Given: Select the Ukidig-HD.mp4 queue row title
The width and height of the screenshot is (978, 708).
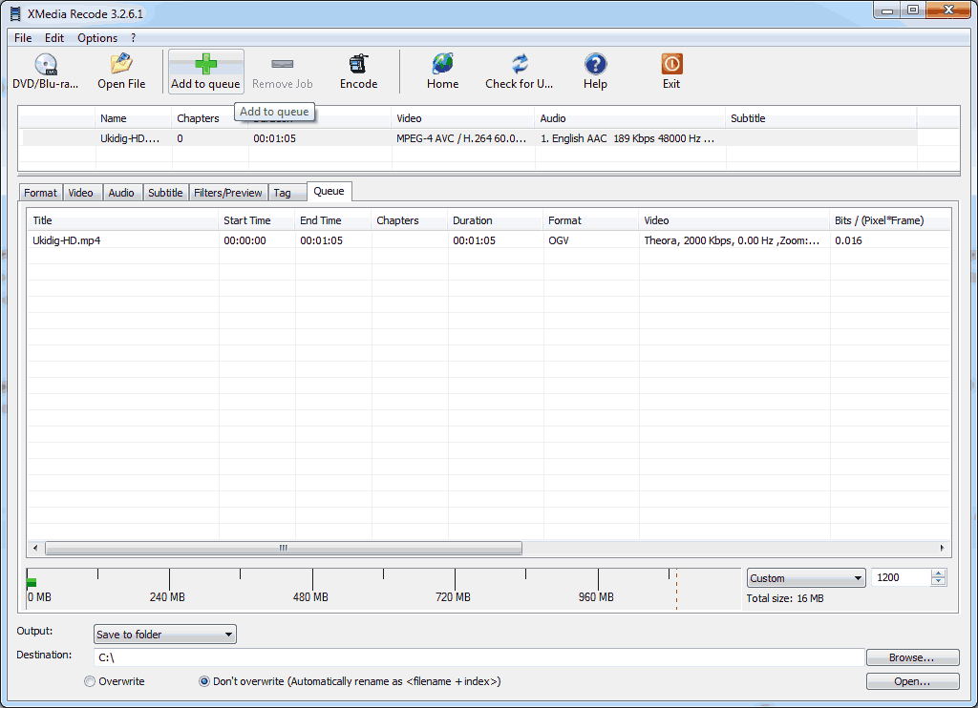Looking at the screenshot, I should click(66, 240).
